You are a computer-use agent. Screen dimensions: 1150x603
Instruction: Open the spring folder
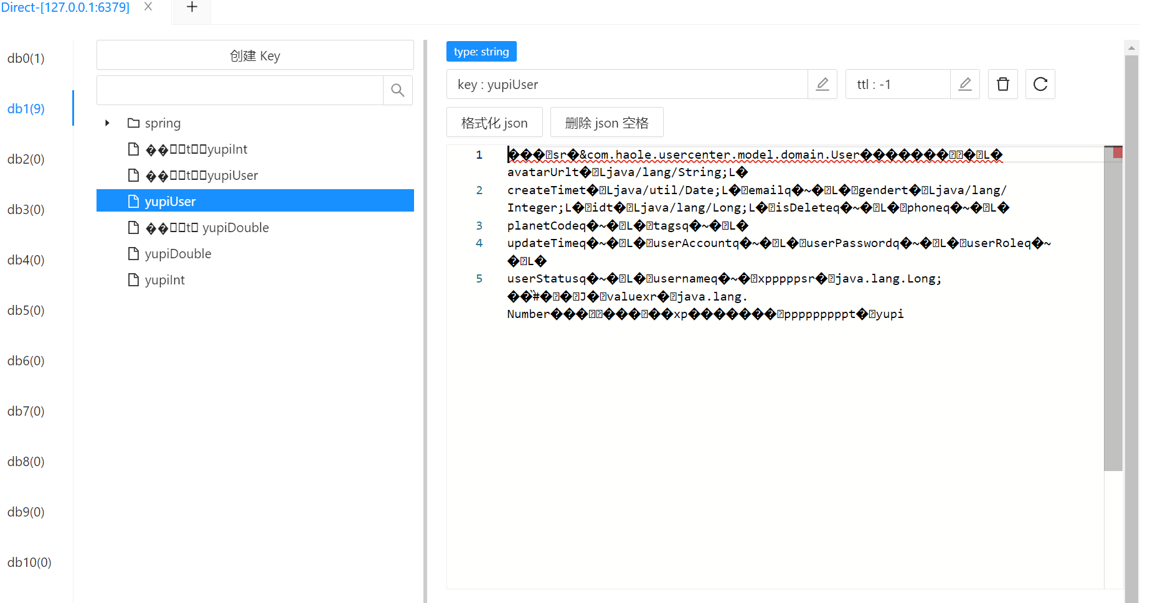tap(163, 123)
